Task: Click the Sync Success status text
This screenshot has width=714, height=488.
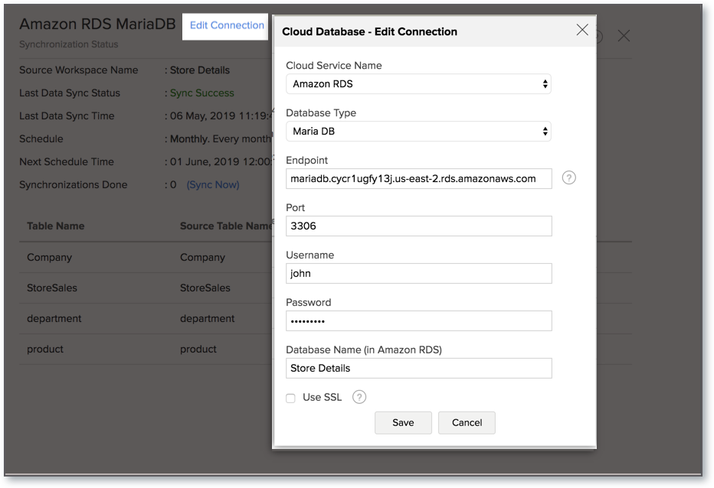Action: coord(201,93)
